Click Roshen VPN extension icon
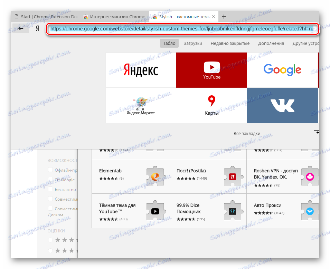The width and height of the screenshot is (330, 269). pos(310,176)
